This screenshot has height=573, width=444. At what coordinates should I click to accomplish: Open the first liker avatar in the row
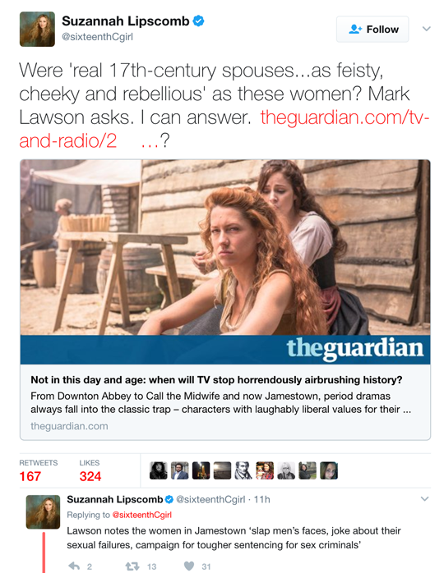(x=159, y=470)
